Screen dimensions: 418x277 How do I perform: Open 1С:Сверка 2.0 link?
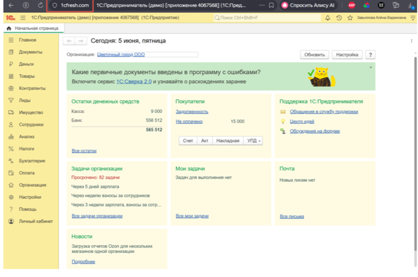(134, 82)
